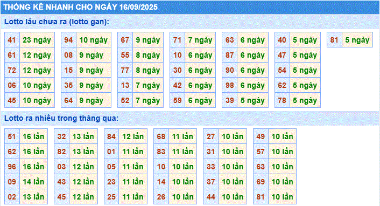Click frequent number 03 cell
This screenshot has height=206, width=380.
[61, 167]
